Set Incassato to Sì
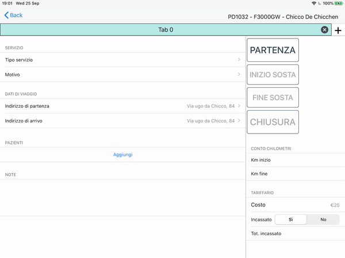Viewport: 345px width, 258px height. point(290,220)
